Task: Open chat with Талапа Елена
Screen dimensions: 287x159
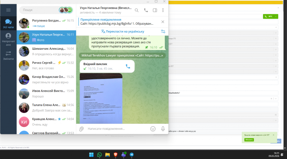Action: click(46, 108)
